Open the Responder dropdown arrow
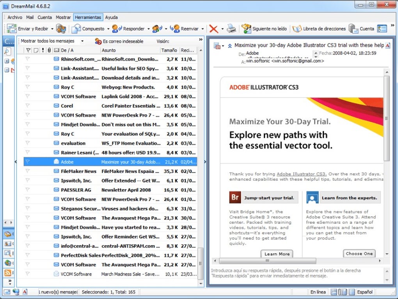 tap(149, 29)
